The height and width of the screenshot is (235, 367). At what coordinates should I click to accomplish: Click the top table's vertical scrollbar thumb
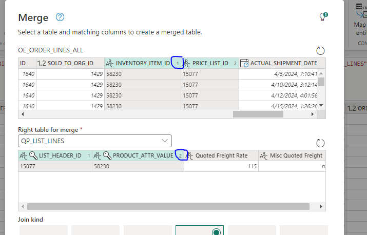pos(321,82)
